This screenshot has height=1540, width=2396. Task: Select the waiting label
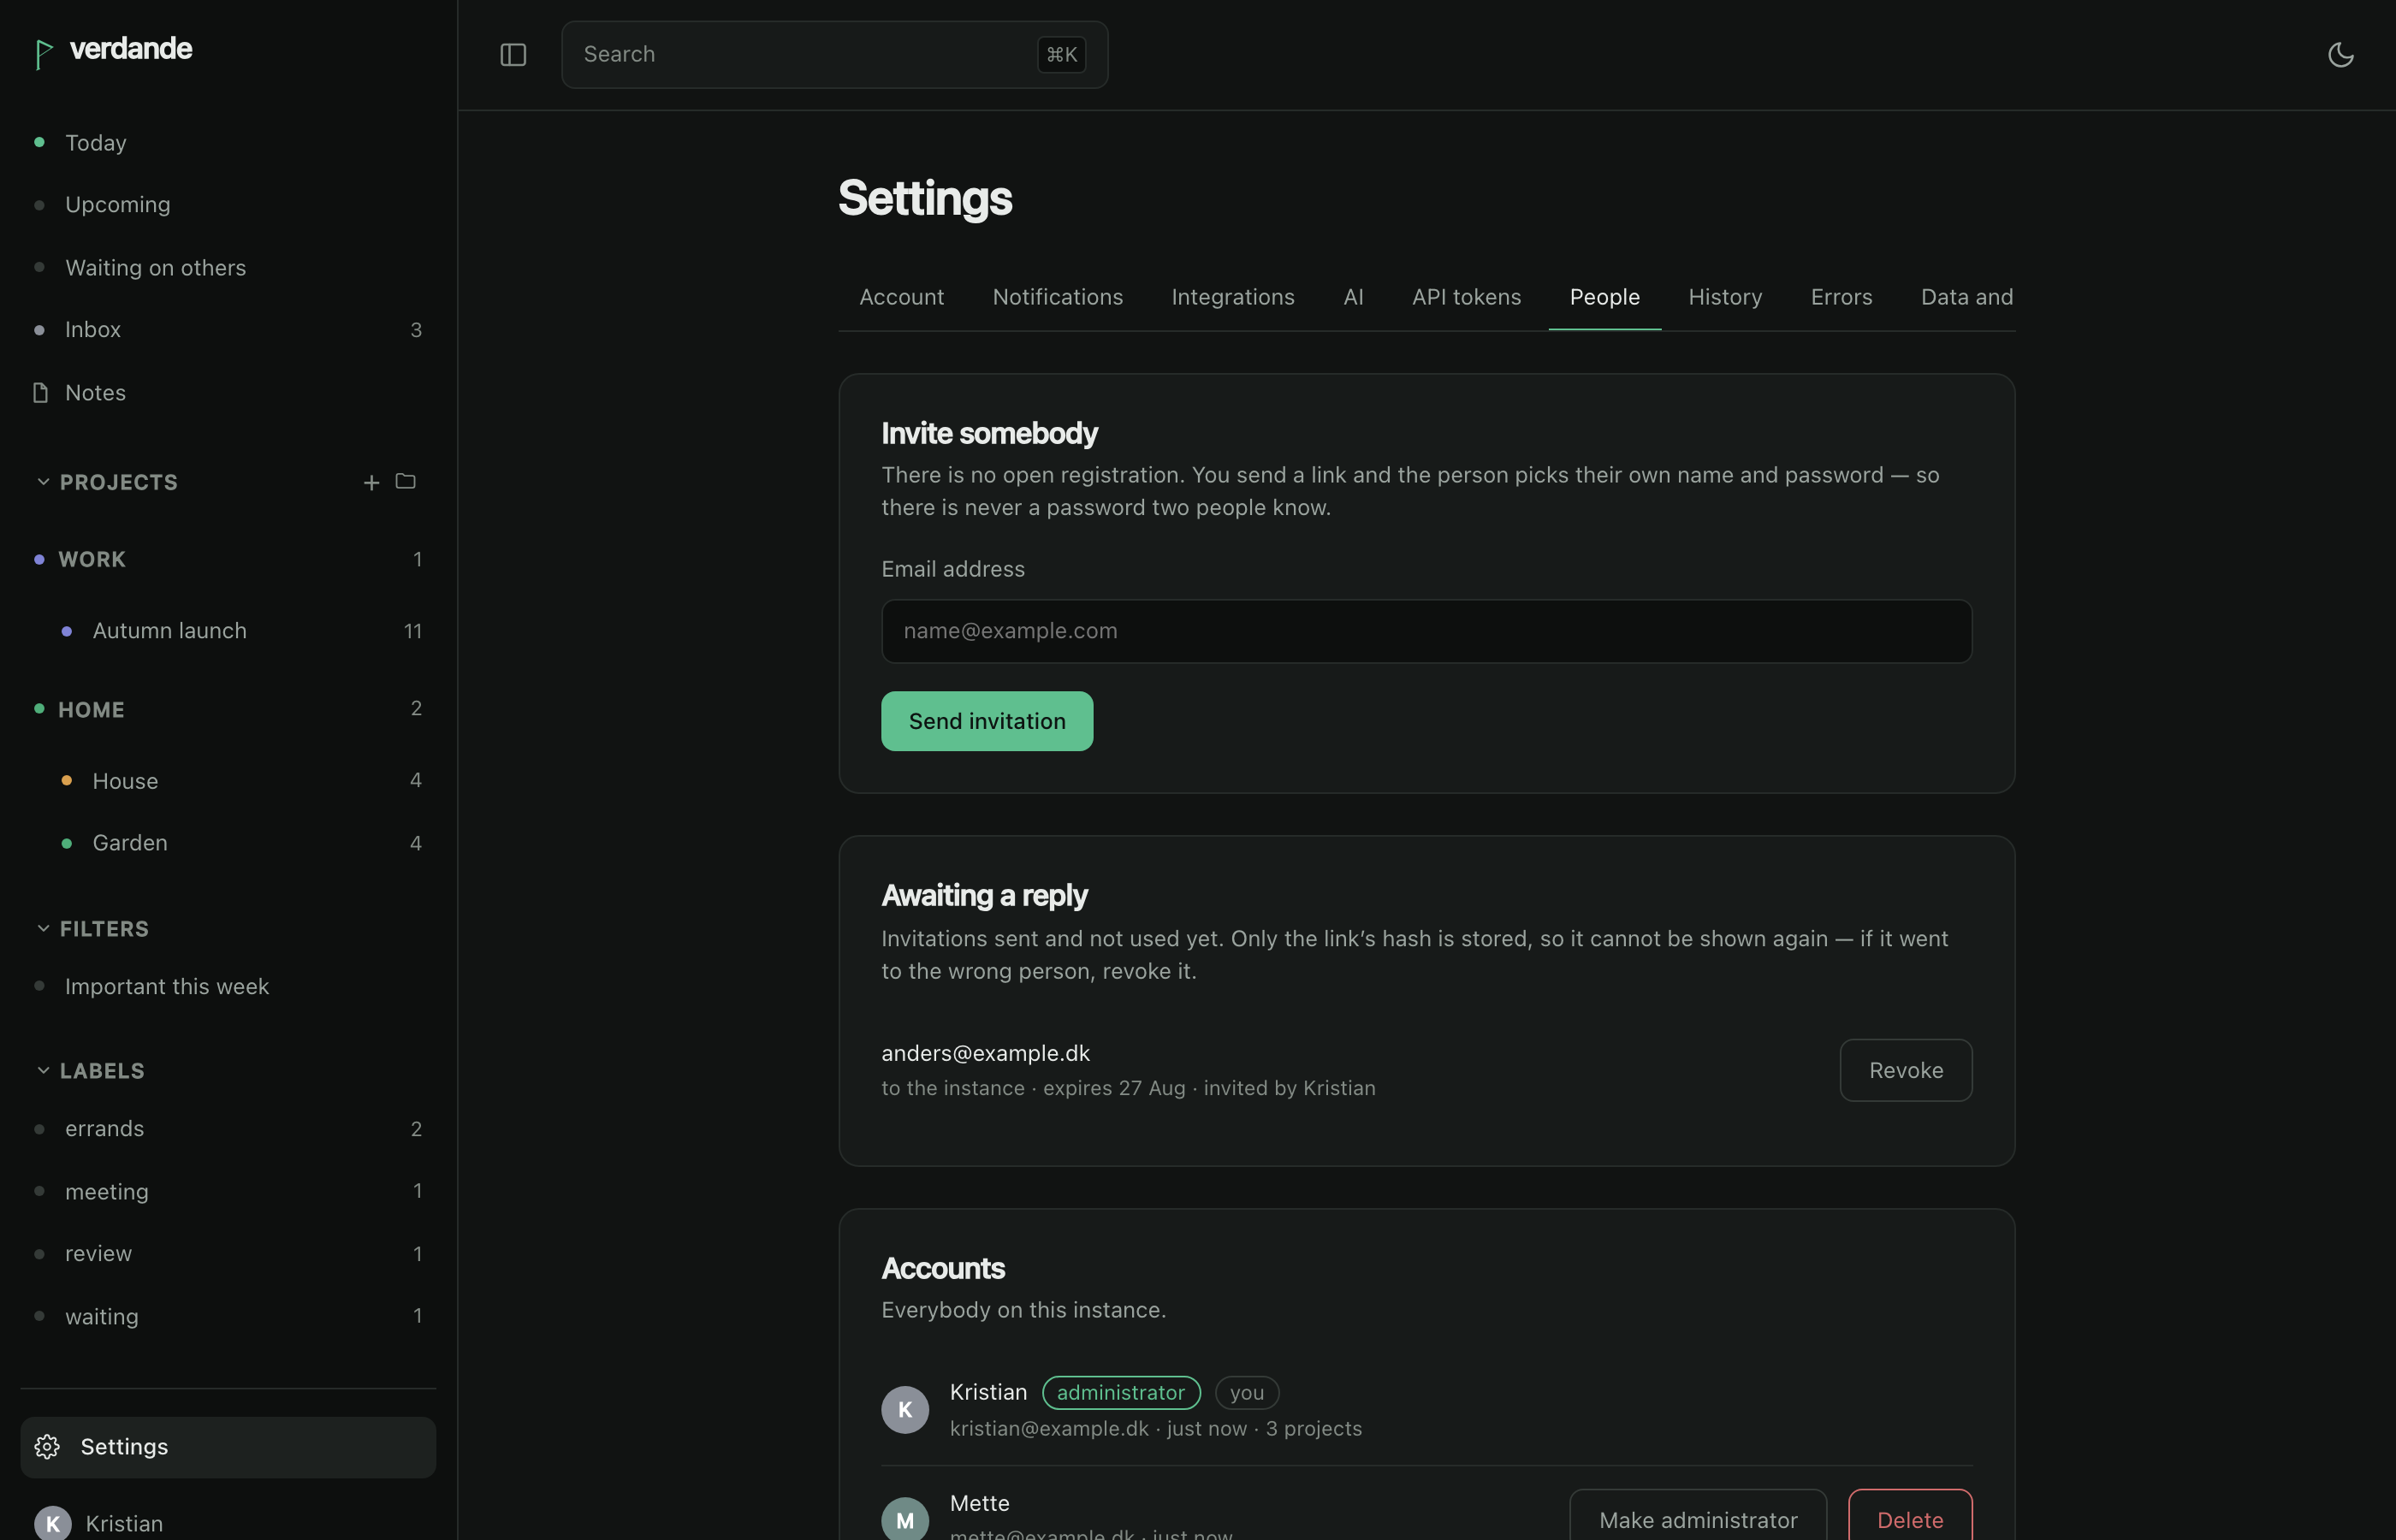228,1317
